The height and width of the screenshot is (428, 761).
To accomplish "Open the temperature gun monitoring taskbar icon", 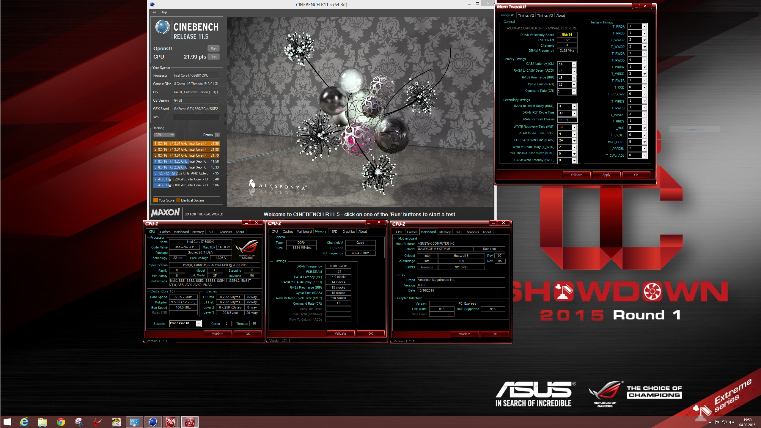I will pos(116,422).
